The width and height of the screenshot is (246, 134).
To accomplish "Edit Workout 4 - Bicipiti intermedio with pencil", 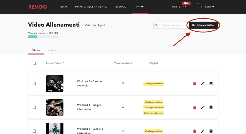I will [203, 107].
